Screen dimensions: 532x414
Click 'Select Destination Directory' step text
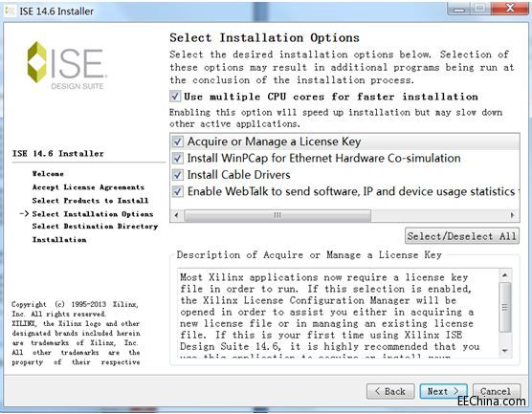(95, 227)
